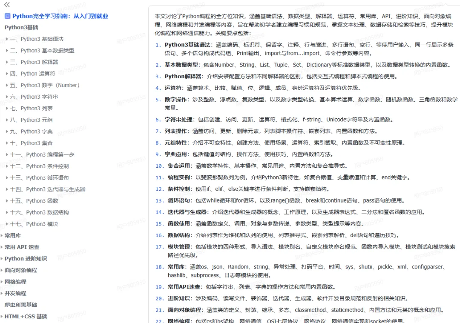Expand arrow for 四、Python 运算符
Viewport: 460px width, 323px height.
(x=7, y=74)
